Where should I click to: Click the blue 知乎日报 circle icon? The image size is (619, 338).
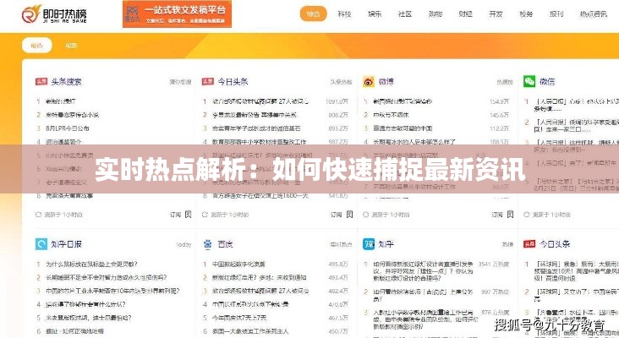(41, 244)
